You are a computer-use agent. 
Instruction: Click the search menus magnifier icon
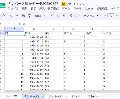pyautogui.click(x=4, y=16)
